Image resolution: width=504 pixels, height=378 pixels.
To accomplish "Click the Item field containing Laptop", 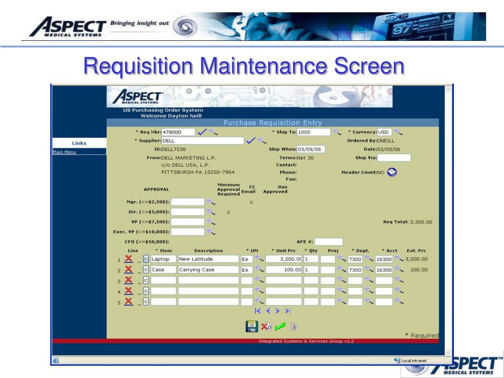I will coord(163,259).
